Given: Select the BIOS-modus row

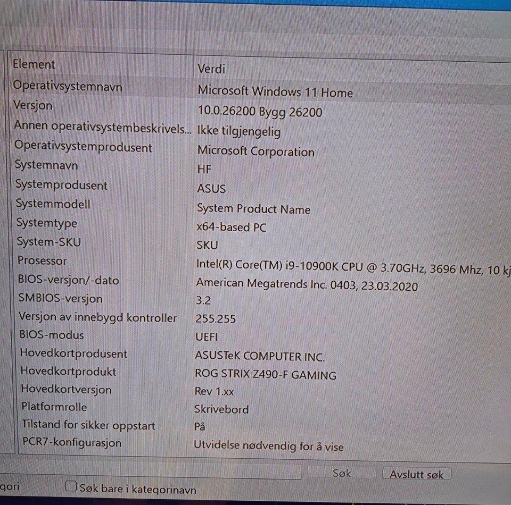Looking at the screenshot, I should tap(261, 336).
